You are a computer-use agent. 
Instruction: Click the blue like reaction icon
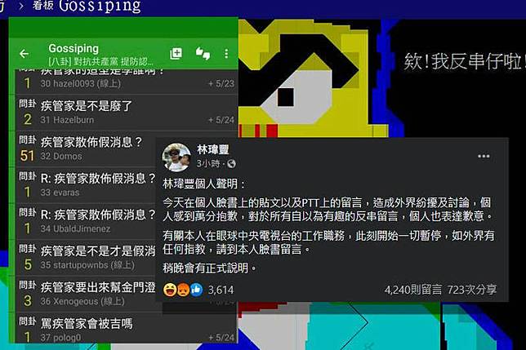[x=197, y=290]
